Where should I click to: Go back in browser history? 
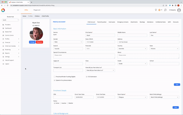2,5
